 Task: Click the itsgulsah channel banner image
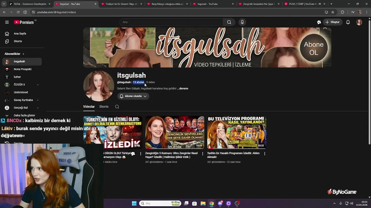(207, 47)
